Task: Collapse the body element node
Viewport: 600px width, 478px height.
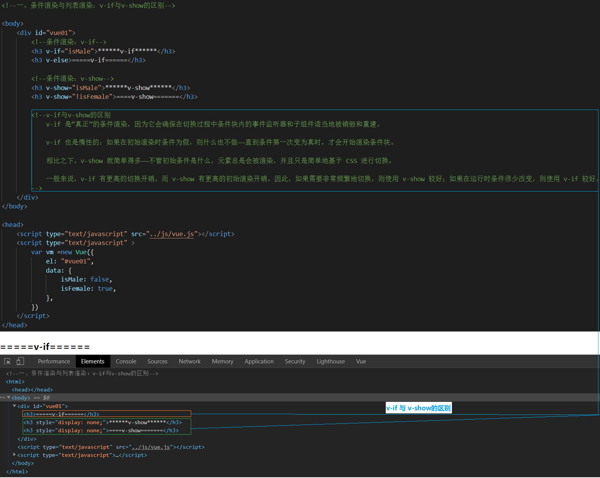Action: coord(9,398)
